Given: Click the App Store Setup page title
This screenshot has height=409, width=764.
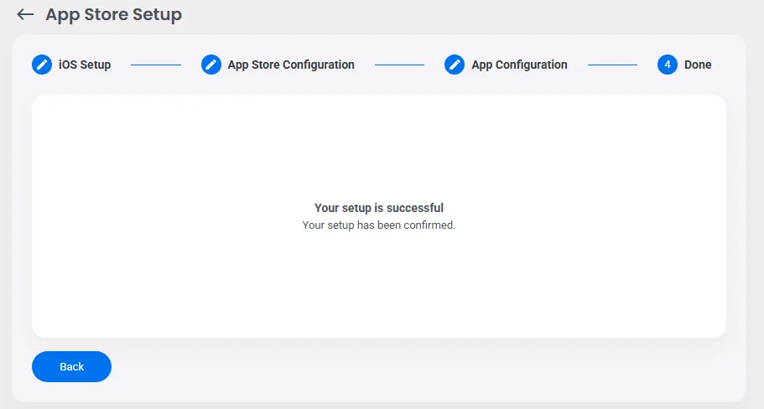Looking at the screenshot, I should [x=113, y=14].
